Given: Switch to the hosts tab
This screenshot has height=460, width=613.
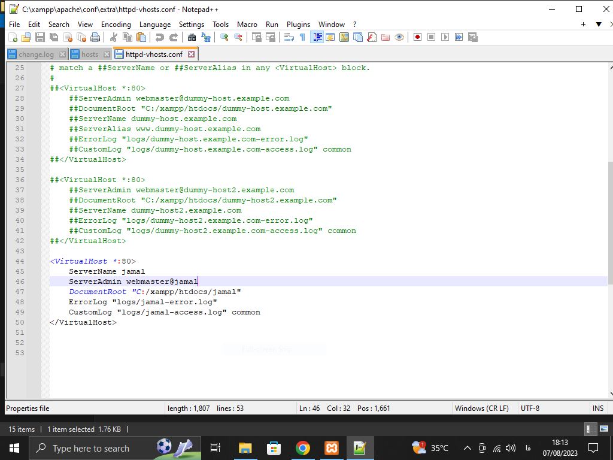Looking at the screenshot, I should 90,55.
